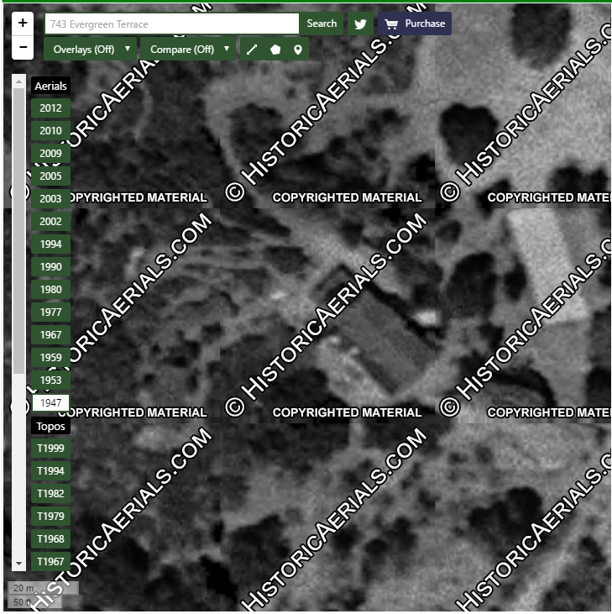The image size is (612, 614).
Task: Zoom in with the plus button
Action: click(23, 24)
